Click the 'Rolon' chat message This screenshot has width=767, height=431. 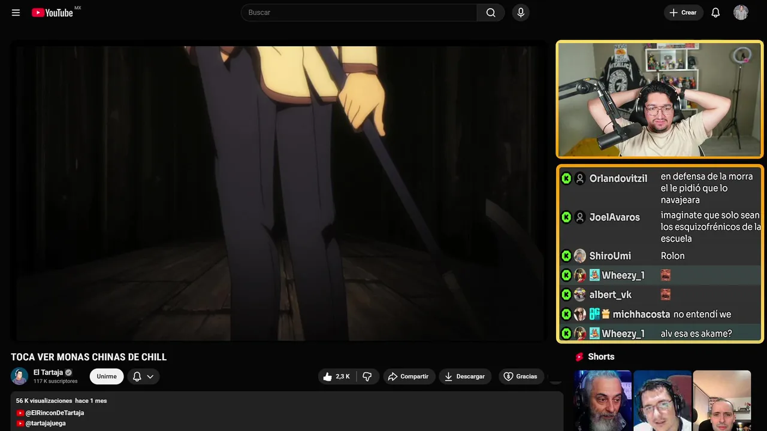point(672,256)
